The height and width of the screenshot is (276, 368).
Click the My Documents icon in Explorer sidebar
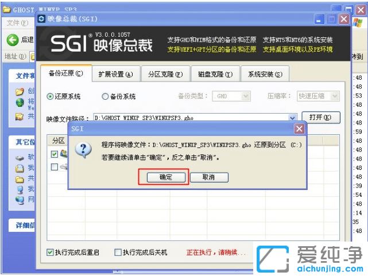point(20,168)
